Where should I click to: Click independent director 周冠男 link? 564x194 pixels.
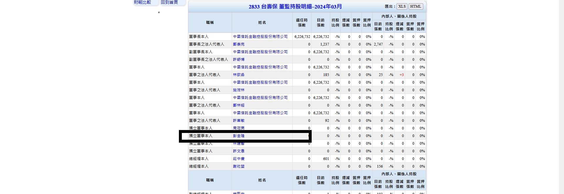tap(239, 128)
